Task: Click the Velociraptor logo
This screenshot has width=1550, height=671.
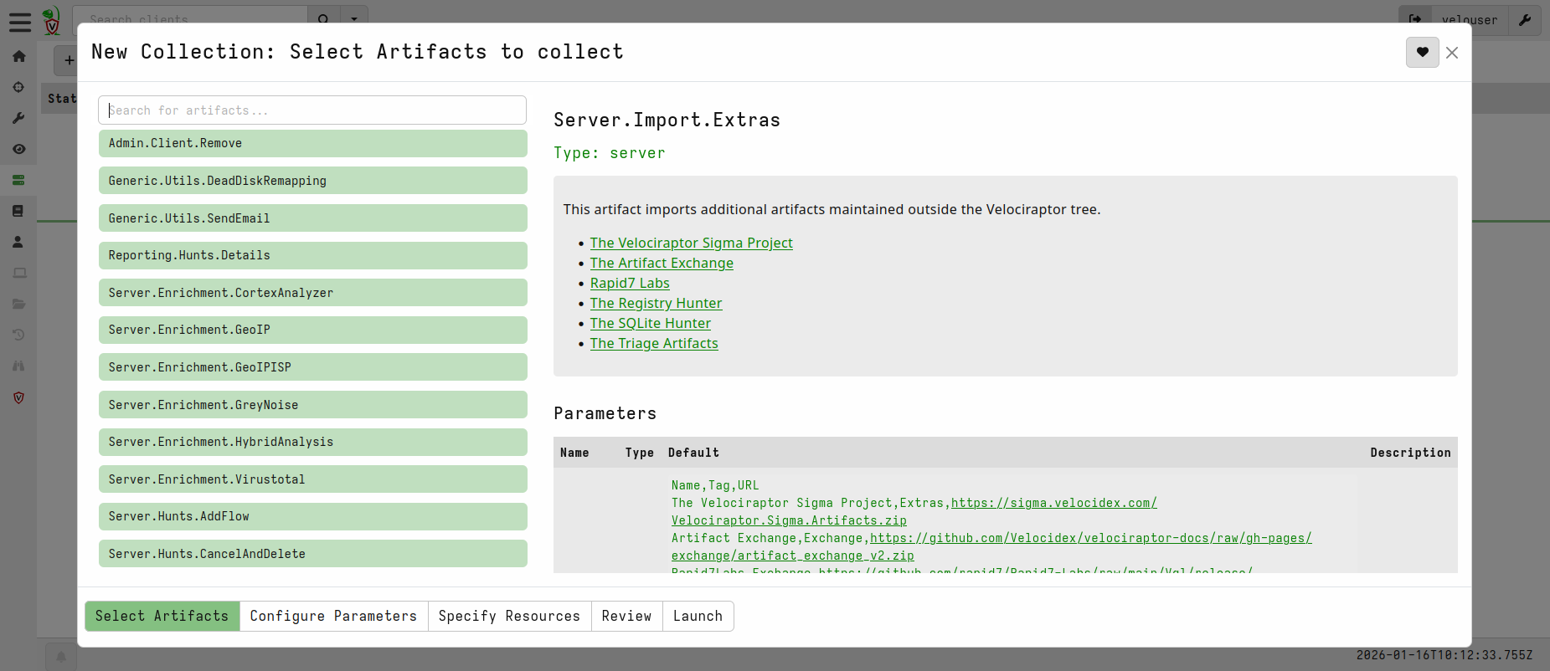Action: 52,21
